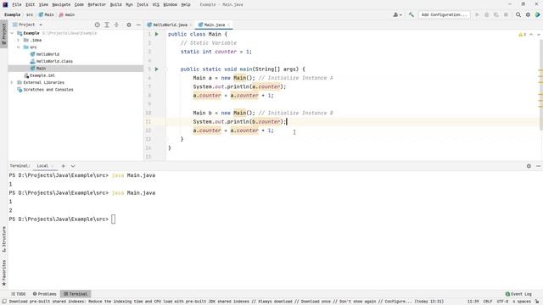Viewport: 543px width, 305px height.
Task: Click the Terminal tool window button
Action: pos(76,294)
